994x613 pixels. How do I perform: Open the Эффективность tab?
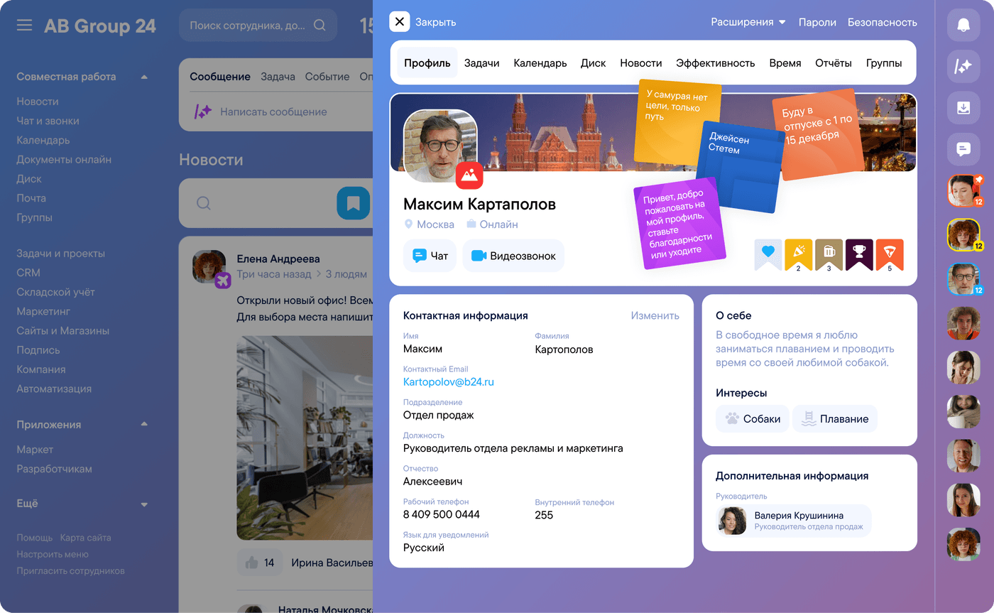tap(715, 63)
